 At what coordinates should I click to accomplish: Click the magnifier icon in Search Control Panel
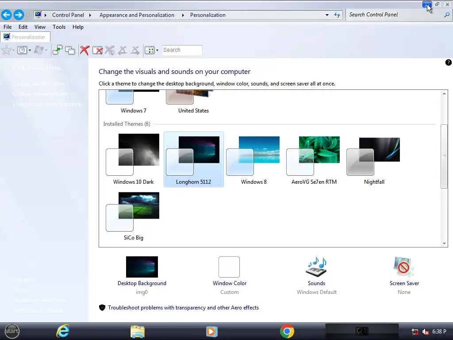(x=447, y=15)
